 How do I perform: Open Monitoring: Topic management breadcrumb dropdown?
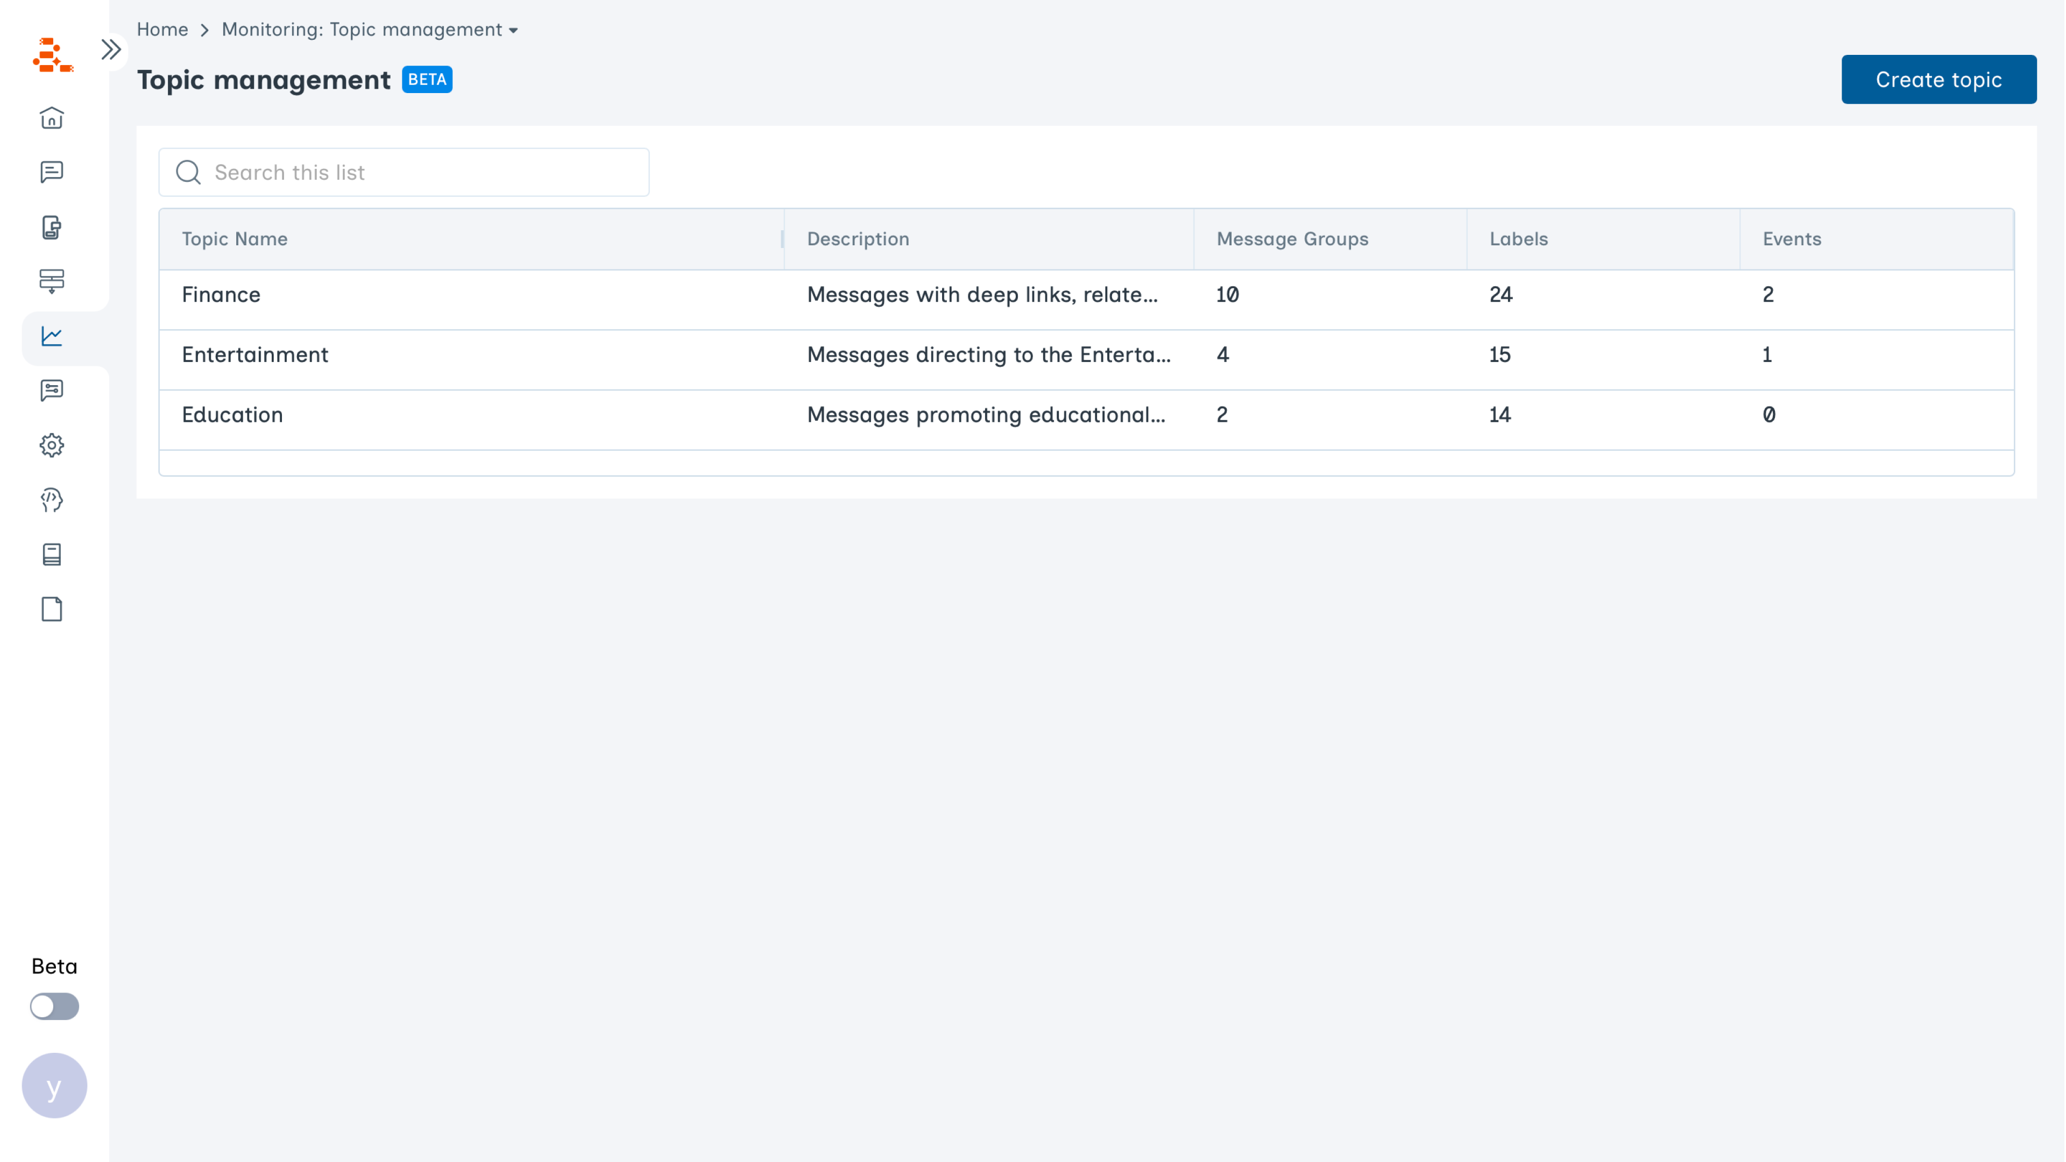tap(370, 30)
